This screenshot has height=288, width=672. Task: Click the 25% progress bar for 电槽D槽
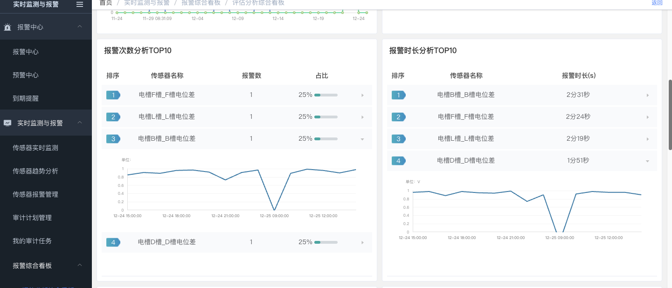pos(326,242)
